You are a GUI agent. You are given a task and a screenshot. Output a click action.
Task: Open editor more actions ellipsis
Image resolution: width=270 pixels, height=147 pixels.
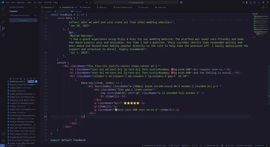[x=267, y=8]
